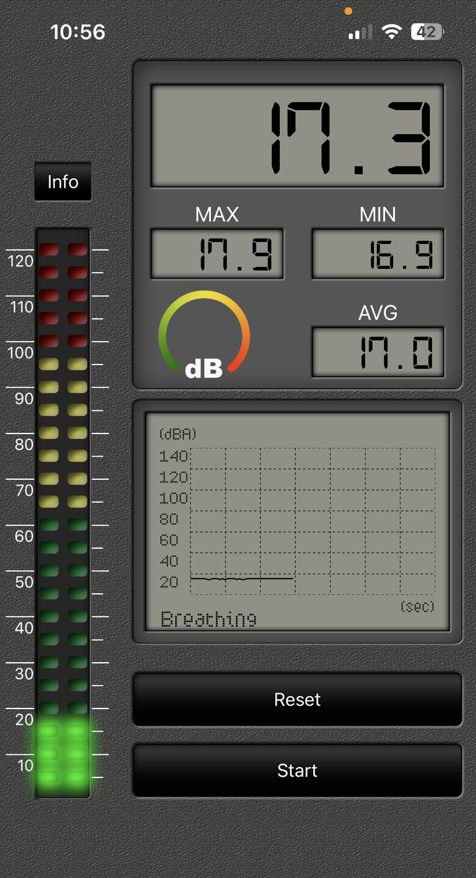476x878 pixels.
Task: Tap the MAX value display 17.9
Action: click(x=217, y=254)
